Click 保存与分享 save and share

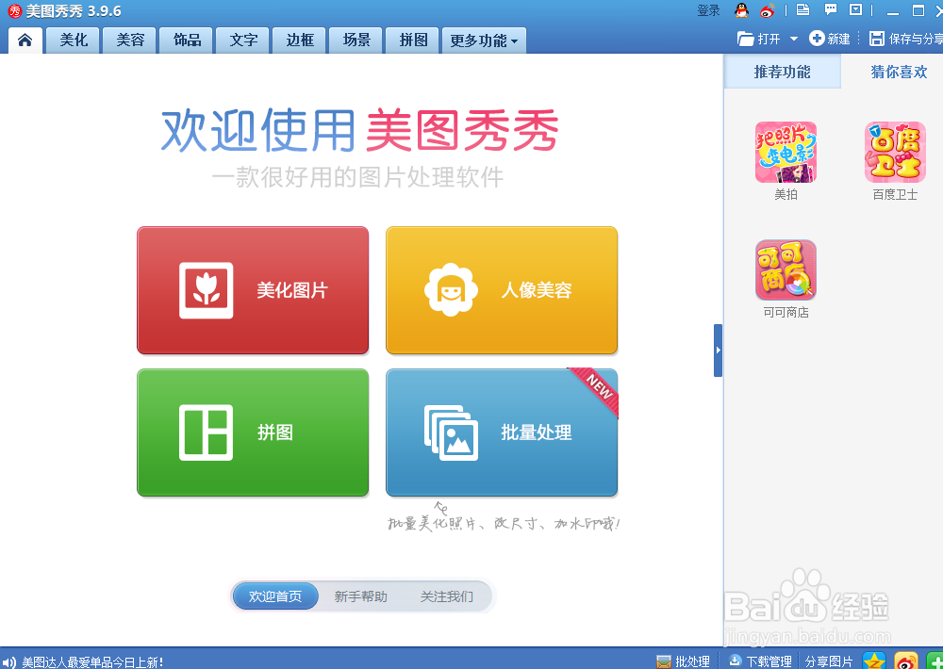pos(906,39)
